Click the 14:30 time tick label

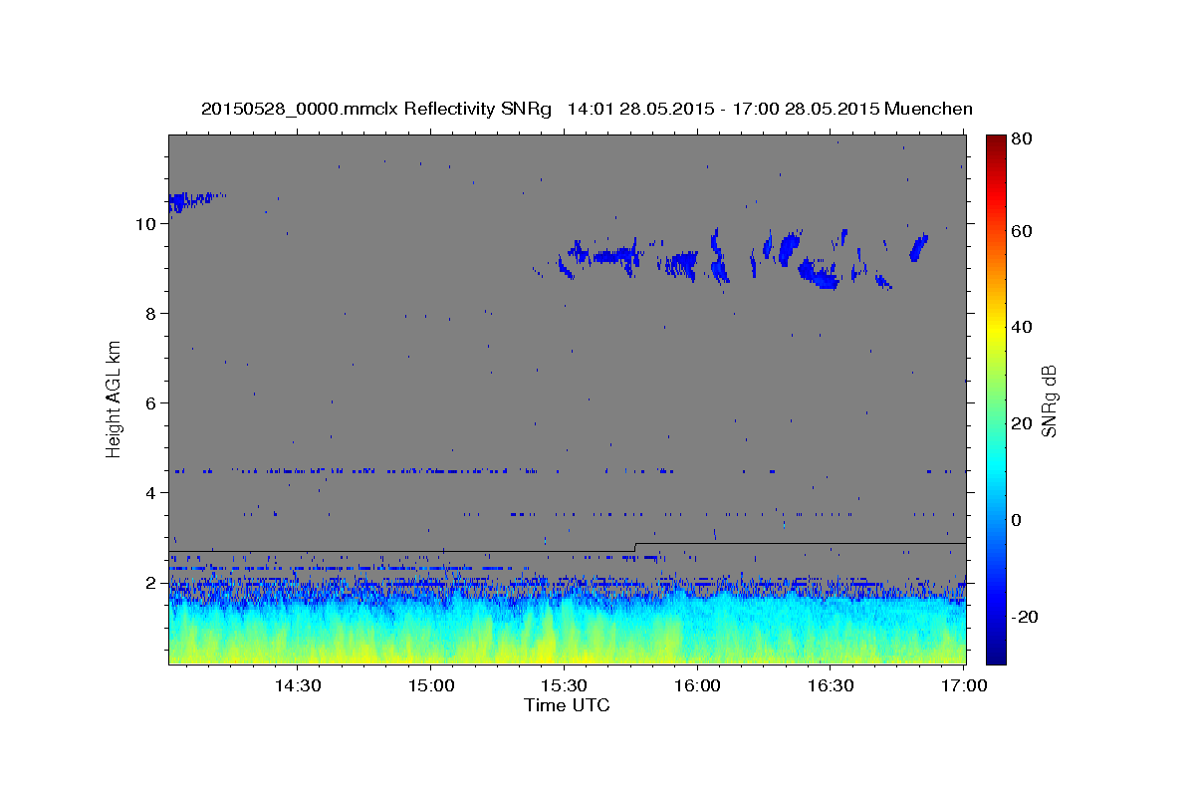297,685
